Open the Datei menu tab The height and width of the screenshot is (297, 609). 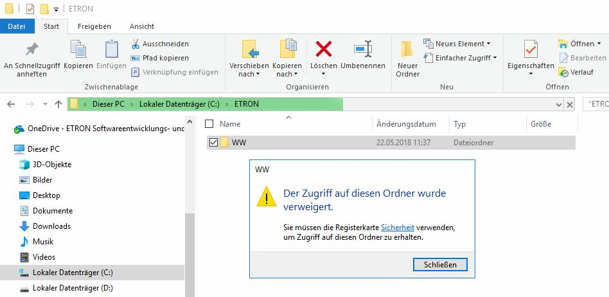pyautogui.click(x=17, y=26)
